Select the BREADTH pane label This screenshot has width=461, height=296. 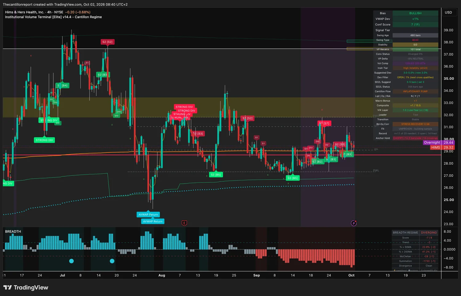(13, 232)
